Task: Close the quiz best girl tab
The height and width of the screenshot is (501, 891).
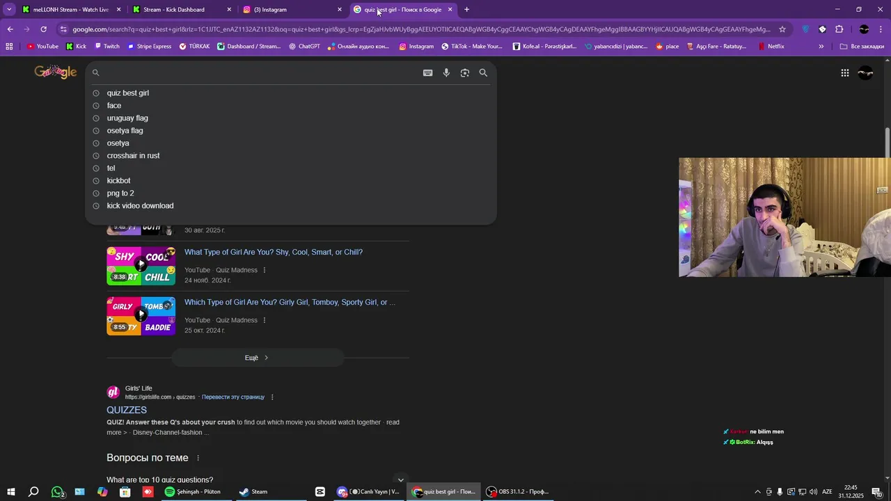Action: tap(450, 10)
